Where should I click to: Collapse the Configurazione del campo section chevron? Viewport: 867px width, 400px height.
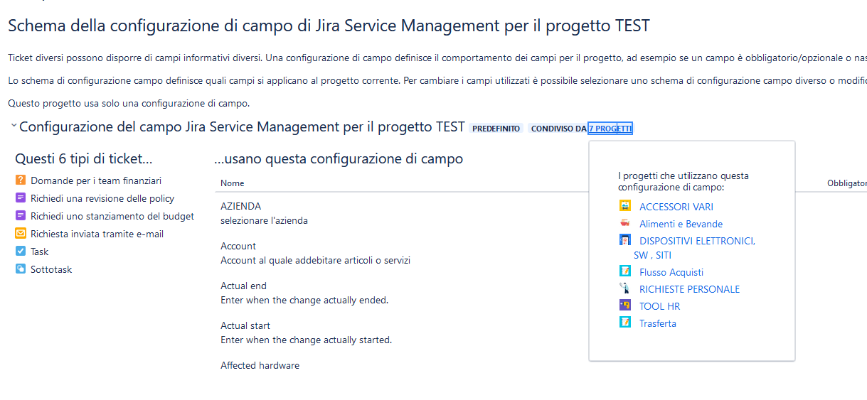[x=14, y=126]
